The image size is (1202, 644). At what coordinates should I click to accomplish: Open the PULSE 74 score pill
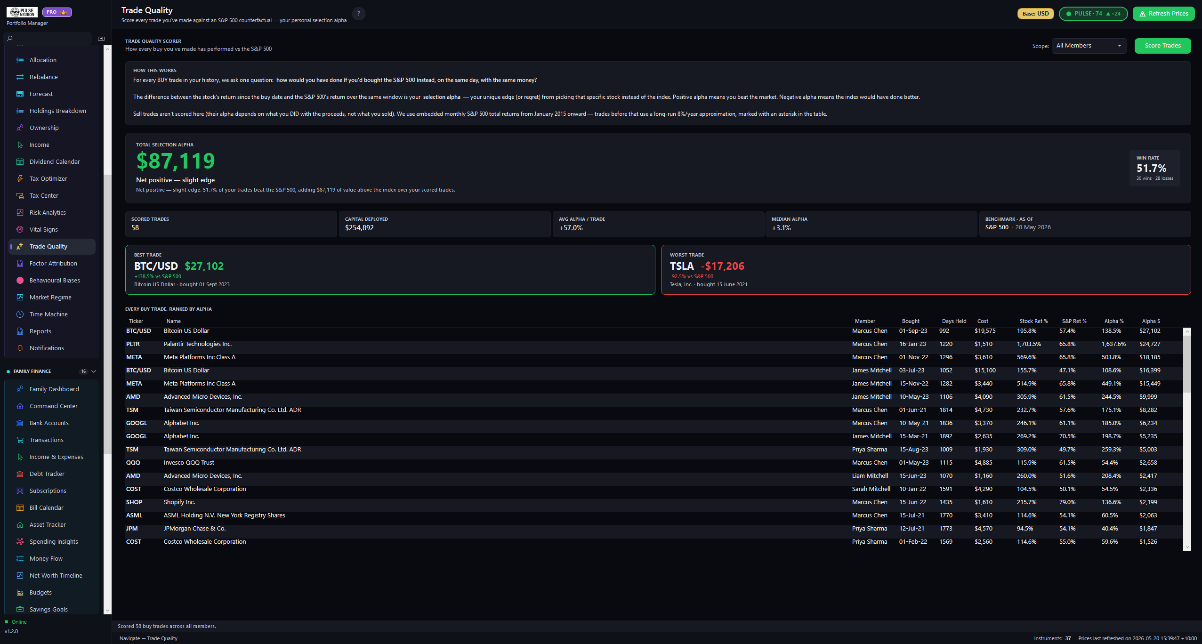click(1093, 14)
